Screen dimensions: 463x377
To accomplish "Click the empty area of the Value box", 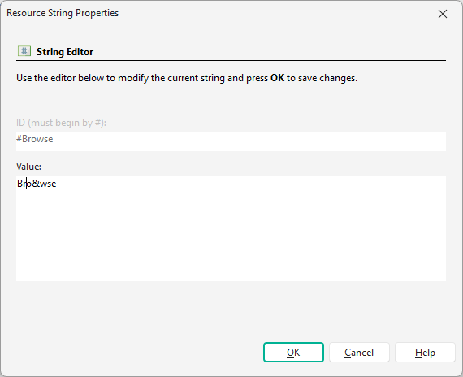I will point(231,236).
